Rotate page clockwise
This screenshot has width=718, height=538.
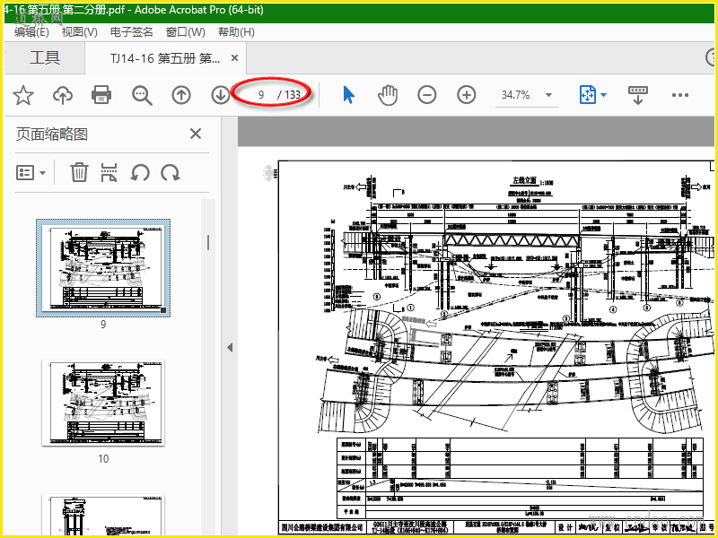click(x=171, y=172)
